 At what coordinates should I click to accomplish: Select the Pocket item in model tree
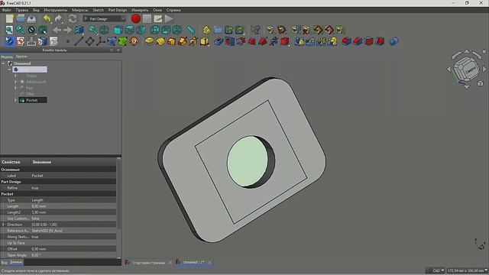(x=32, y=100)
